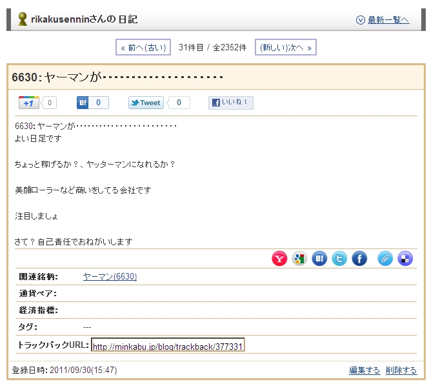Screen dimensions: 429x384
Task: Click the 経済指標: label
Action: 38,310
